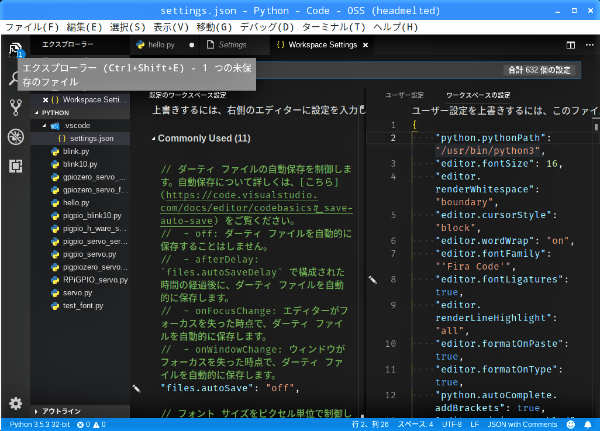The height and width of the screenshot is (431, 600).
Task: Click JSON with Comments language mode
Action: tap(522, 425)
